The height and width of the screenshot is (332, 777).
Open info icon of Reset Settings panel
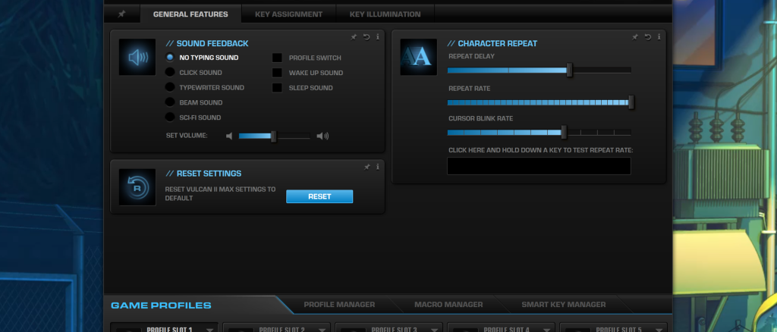378,168
